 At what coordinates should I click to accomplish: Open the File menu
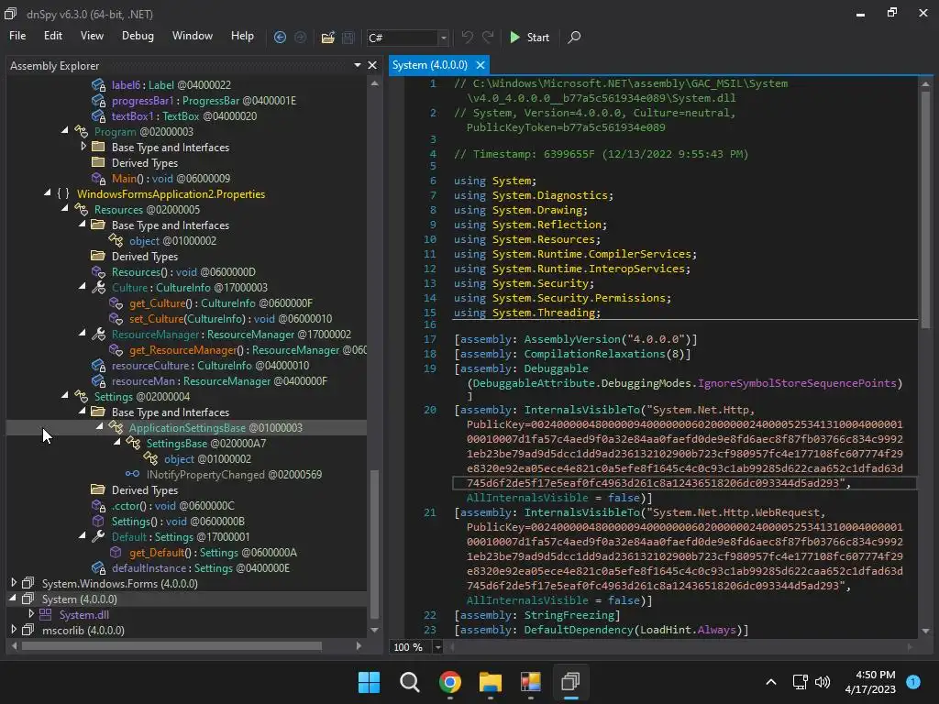click(17, 36)
